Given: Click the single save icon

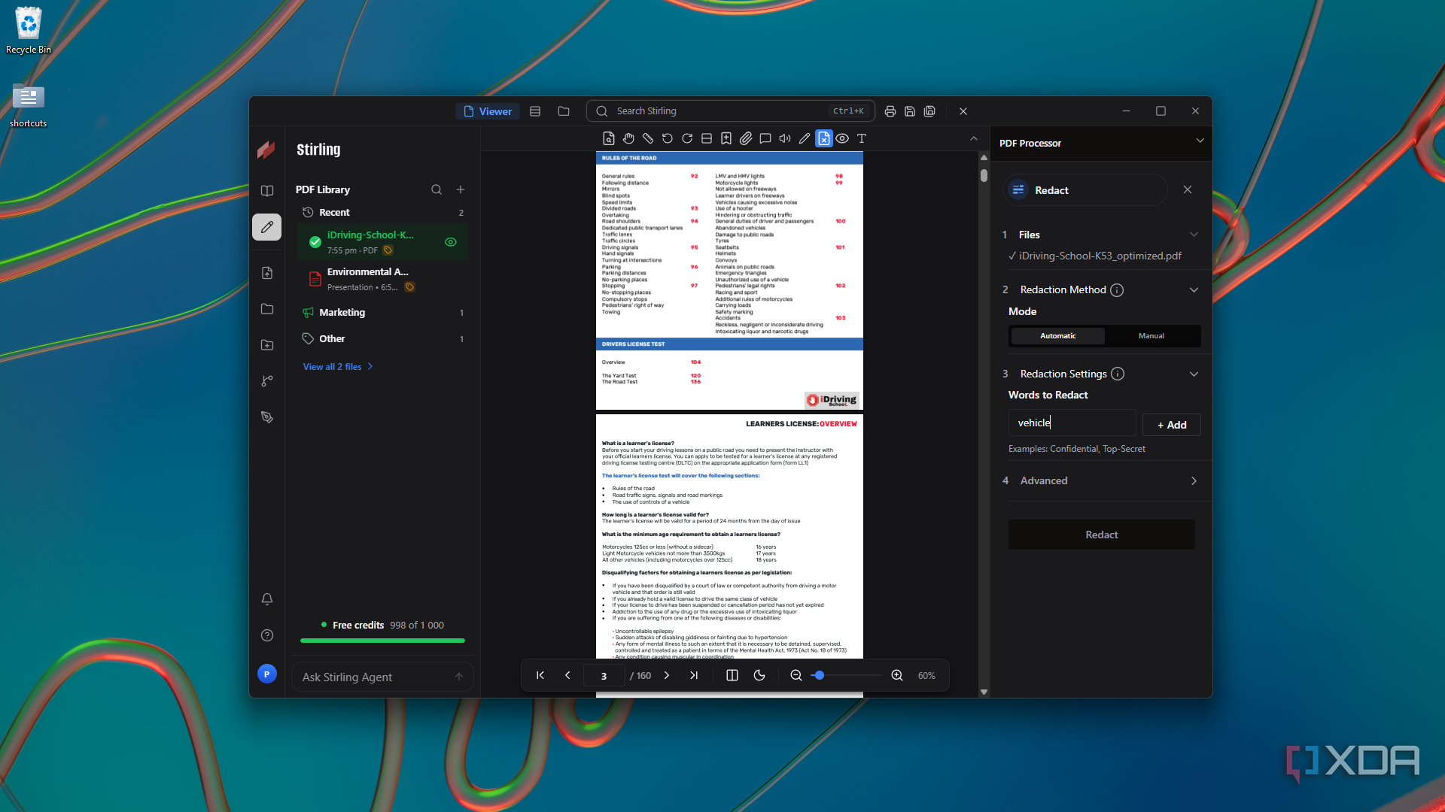Looking at the screenshot, I should (910, 111).
